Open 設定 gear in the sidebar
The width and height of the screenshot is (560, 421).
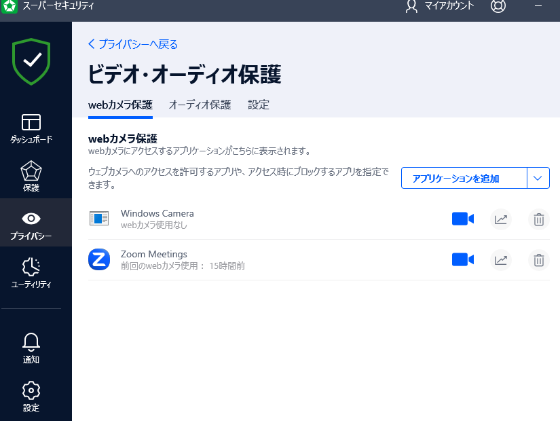point(31,397)
